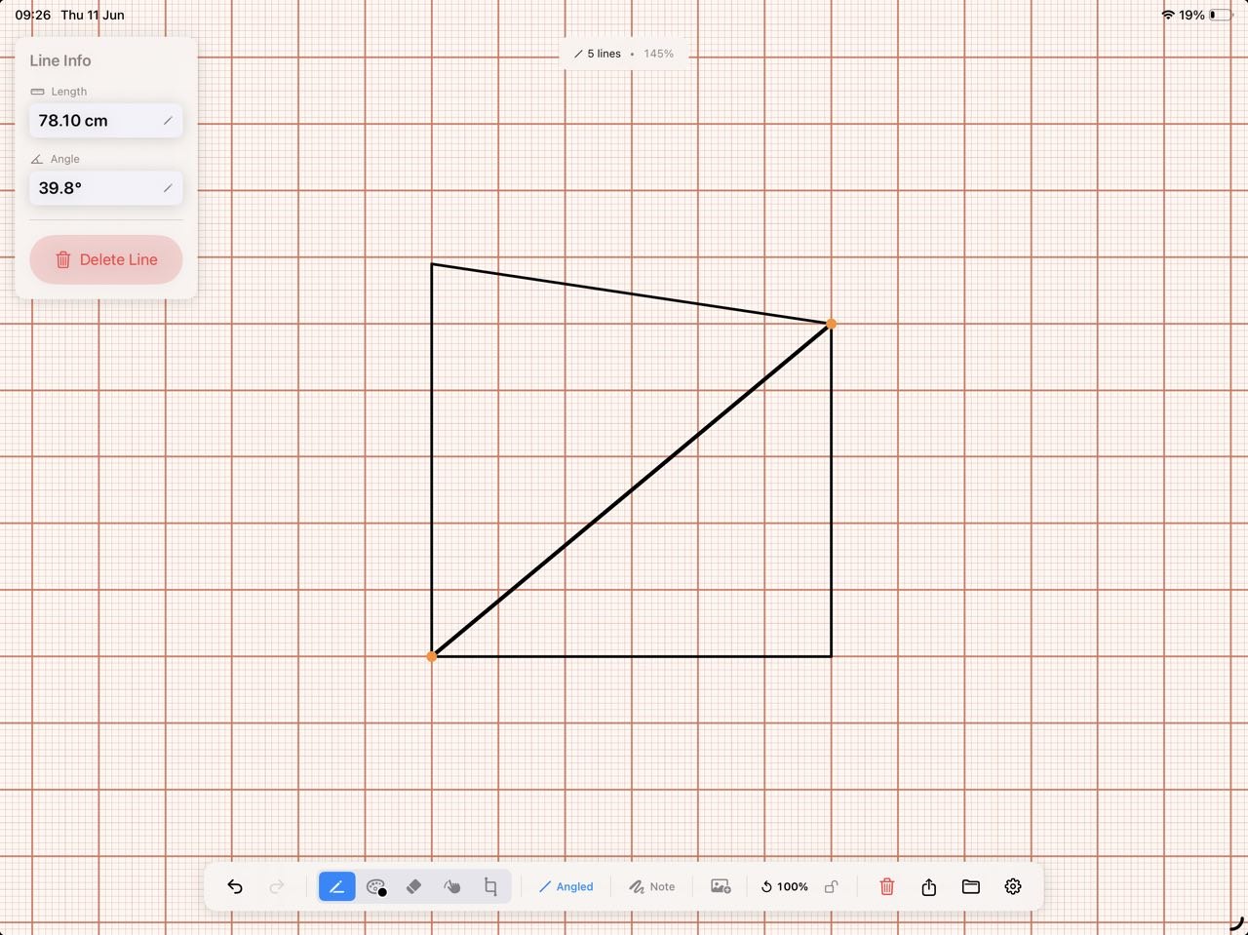The height and width of the screenshot is (935, 1248).
Task: Switch the Angled line mode
Action: click(x=566, y=886)
